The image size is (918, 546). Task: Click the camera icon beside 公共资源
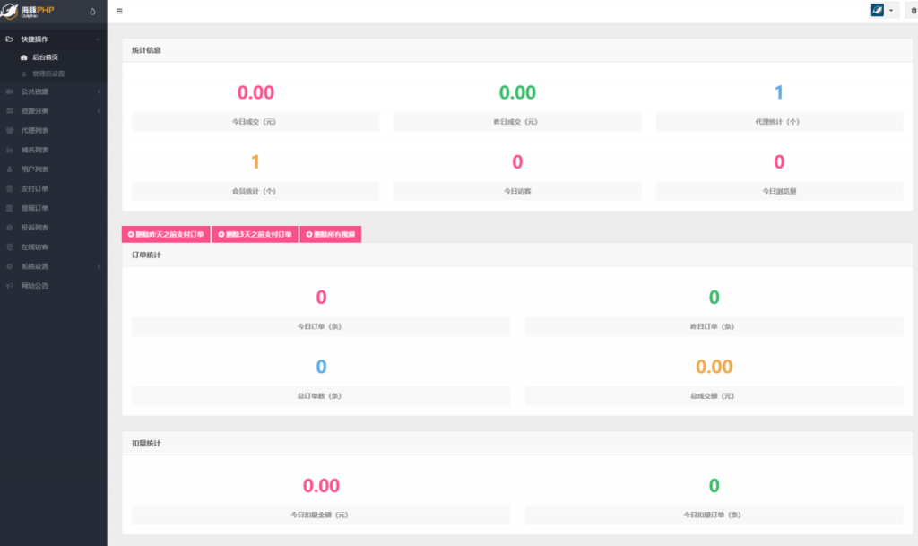click(x=10, y=91)
